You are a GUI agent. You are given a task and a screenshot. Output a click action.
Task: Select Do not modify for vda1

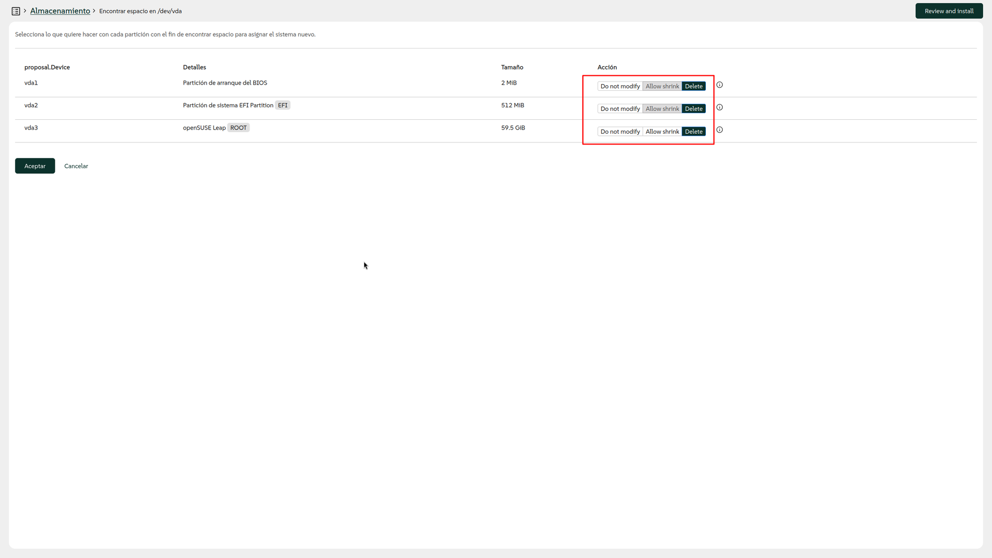click(619, 86)
